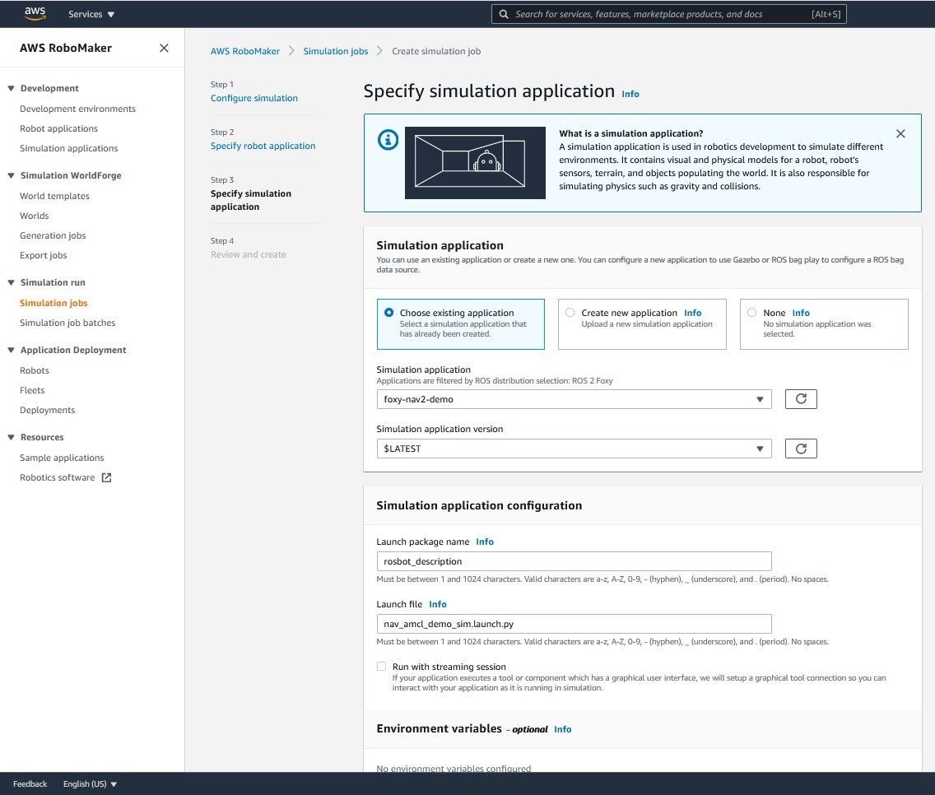Dismiss the simulation application info banner
Viewport: 935px width, 795px height.
tap(900, 133)
